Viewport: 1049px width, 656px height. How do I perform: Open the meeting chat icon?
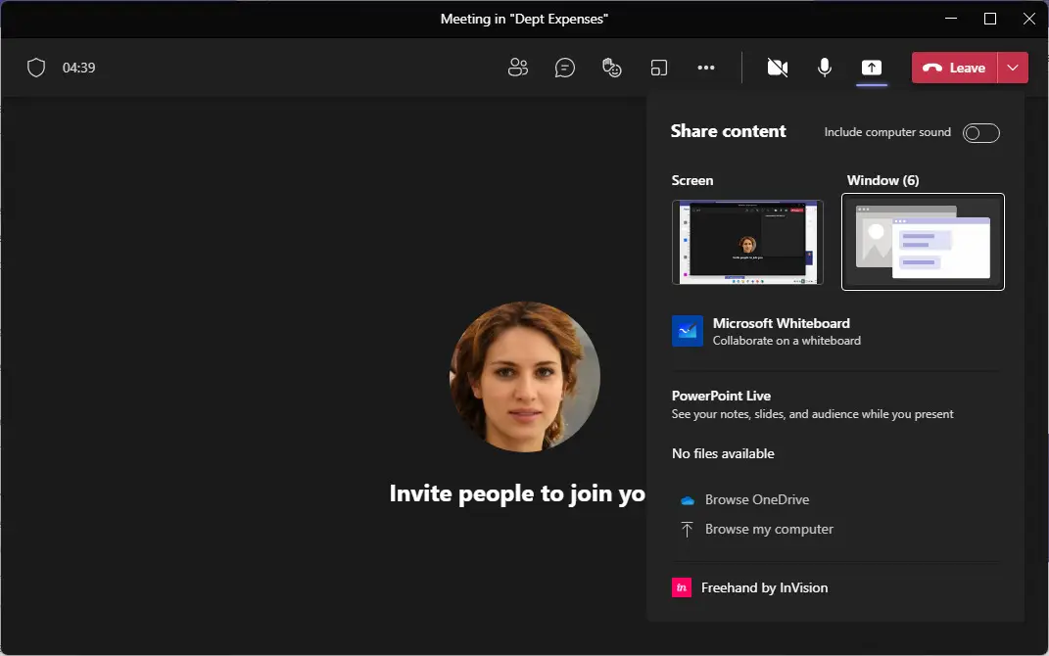565,68
